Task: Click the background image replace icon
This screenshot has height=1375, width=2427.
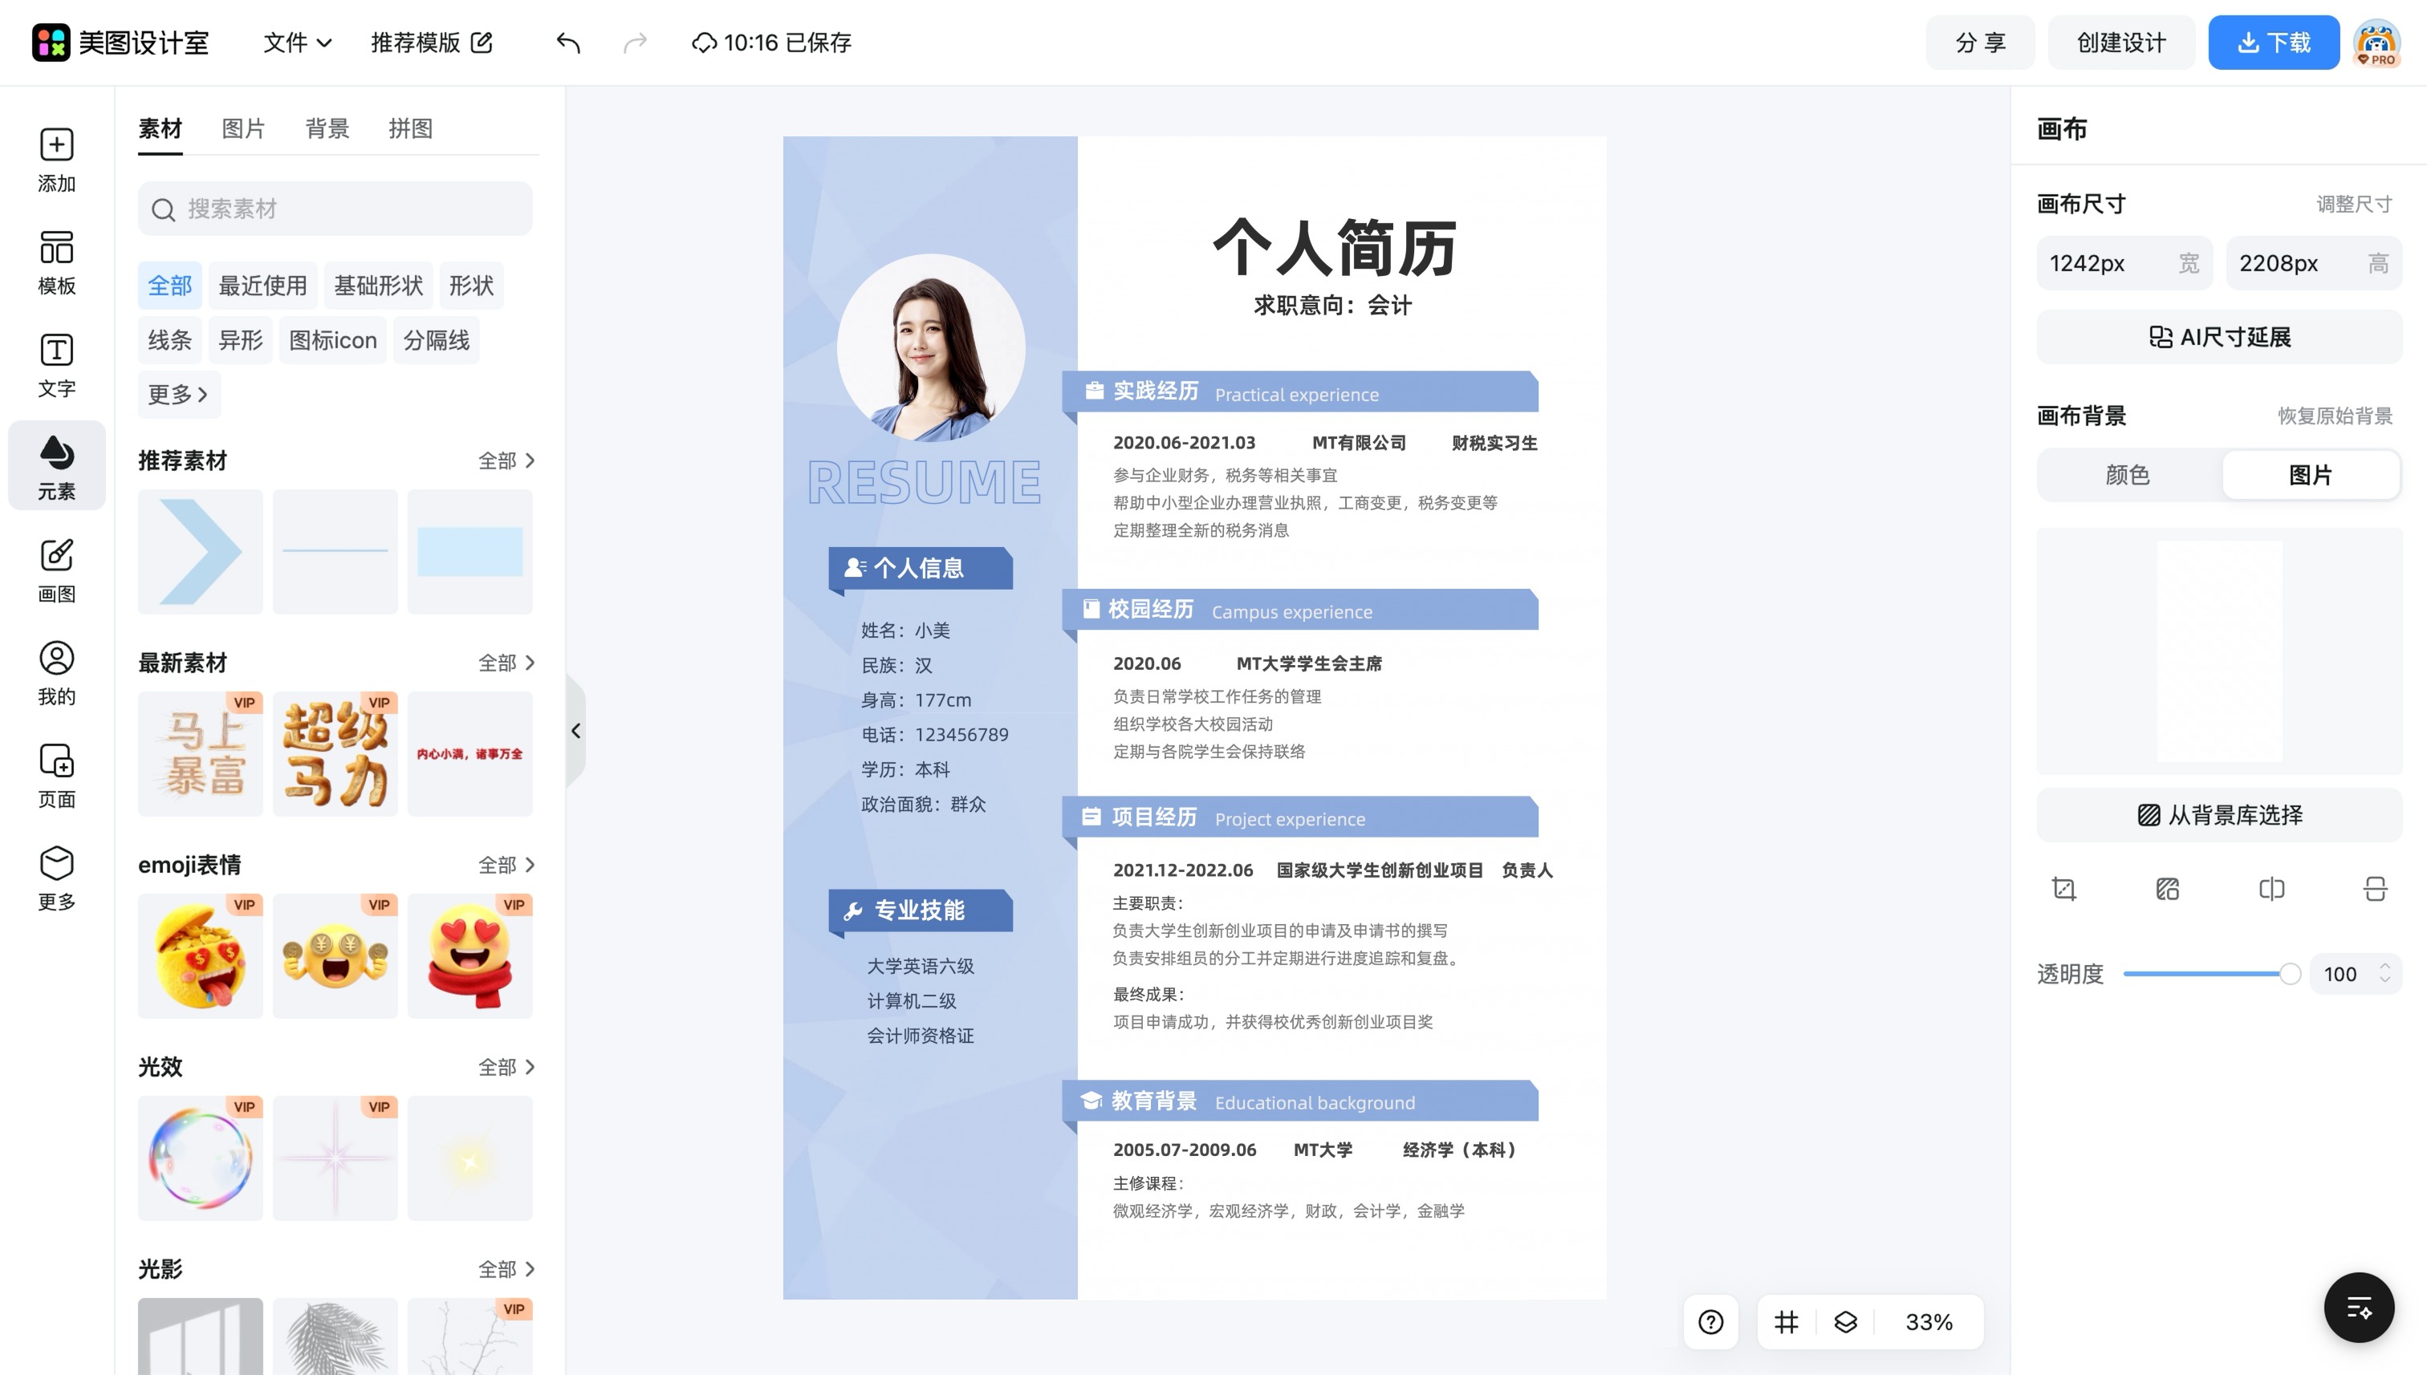Action: pyautogui.click(x=2167, y=889)
